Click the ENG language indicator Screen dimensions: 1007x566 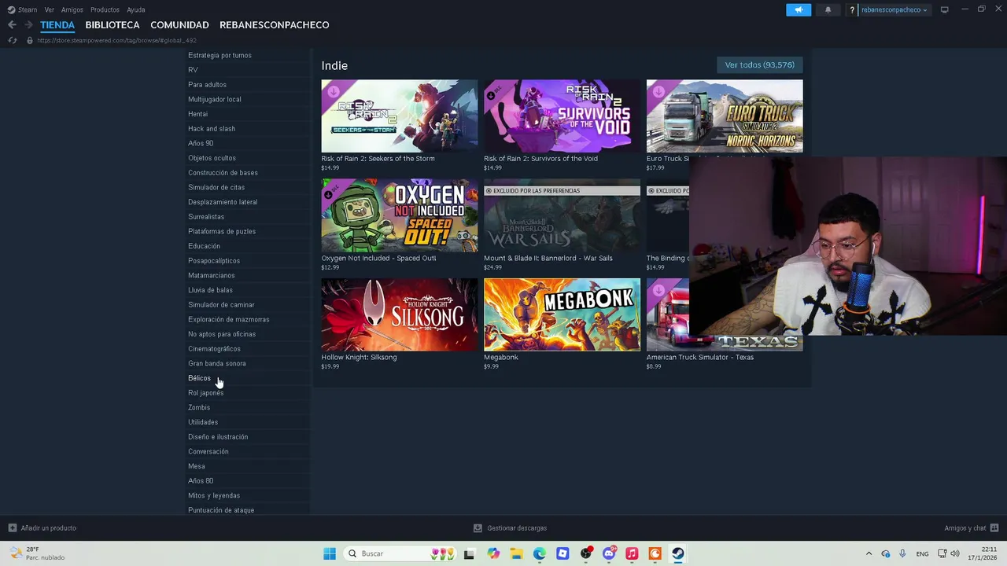pyautogui.click(x=922, y=553)
